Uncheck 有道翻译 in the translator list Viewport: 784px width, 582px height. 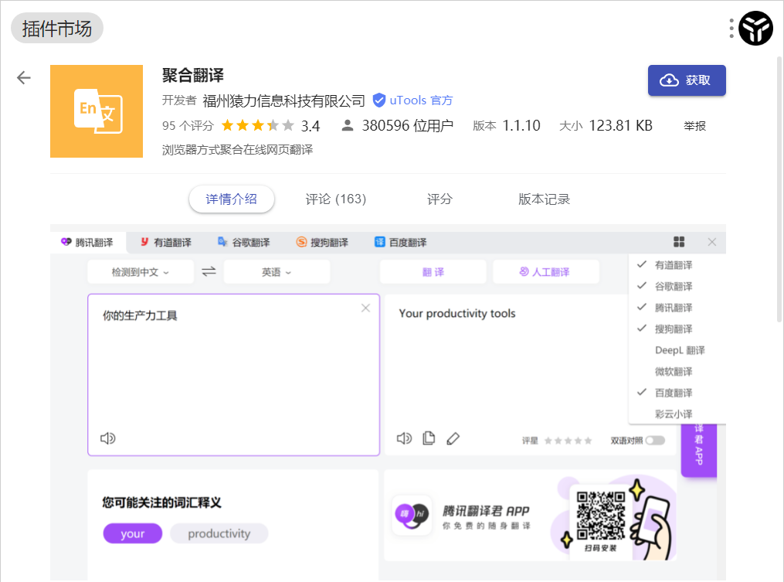pyautogui.click(x=673, y=265)
